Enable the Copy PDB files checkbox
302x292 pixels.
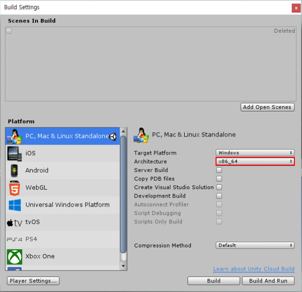pos(219,179)
